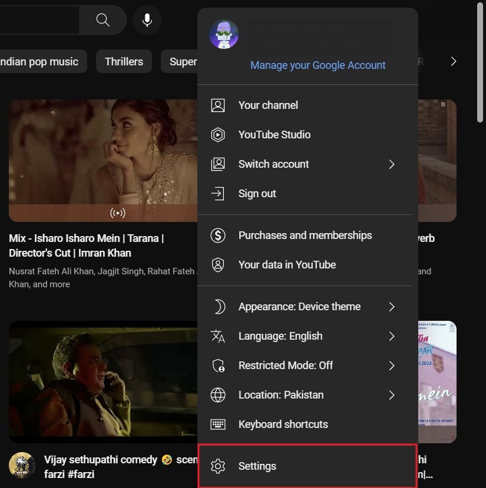Expand the Switch account submenu arrow
This screenshot has height=488, width=486.
tap(392, 164)
